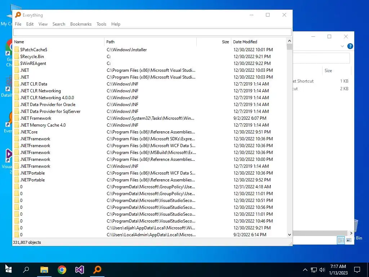Open the Help menu
This screenshot has width=369, height=277.
[116, 24]
